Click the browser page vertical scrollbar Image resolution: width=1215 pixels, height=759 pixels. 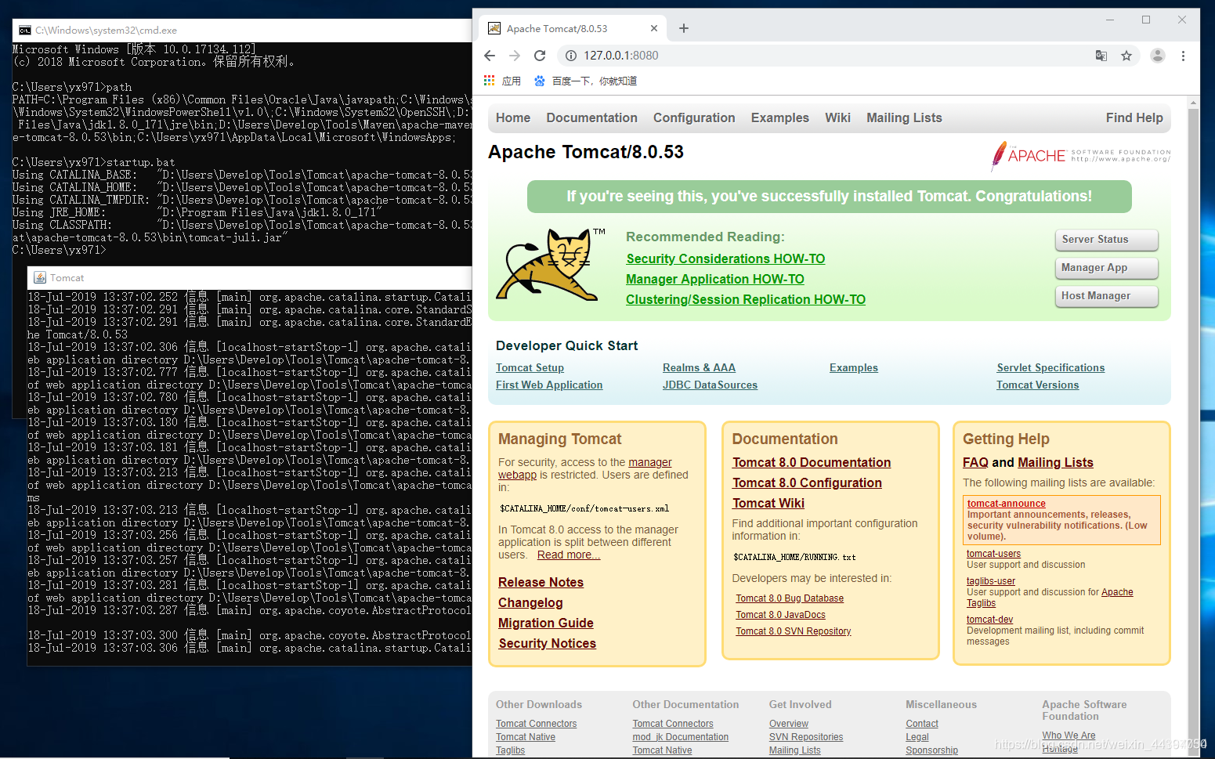(1193, 427)
